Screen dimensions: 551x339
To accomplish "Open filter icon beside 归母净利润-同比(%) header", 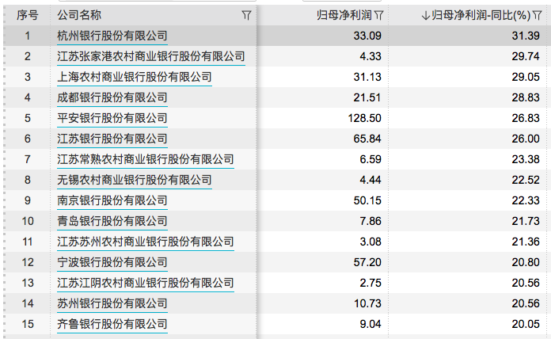I will 537,16.
